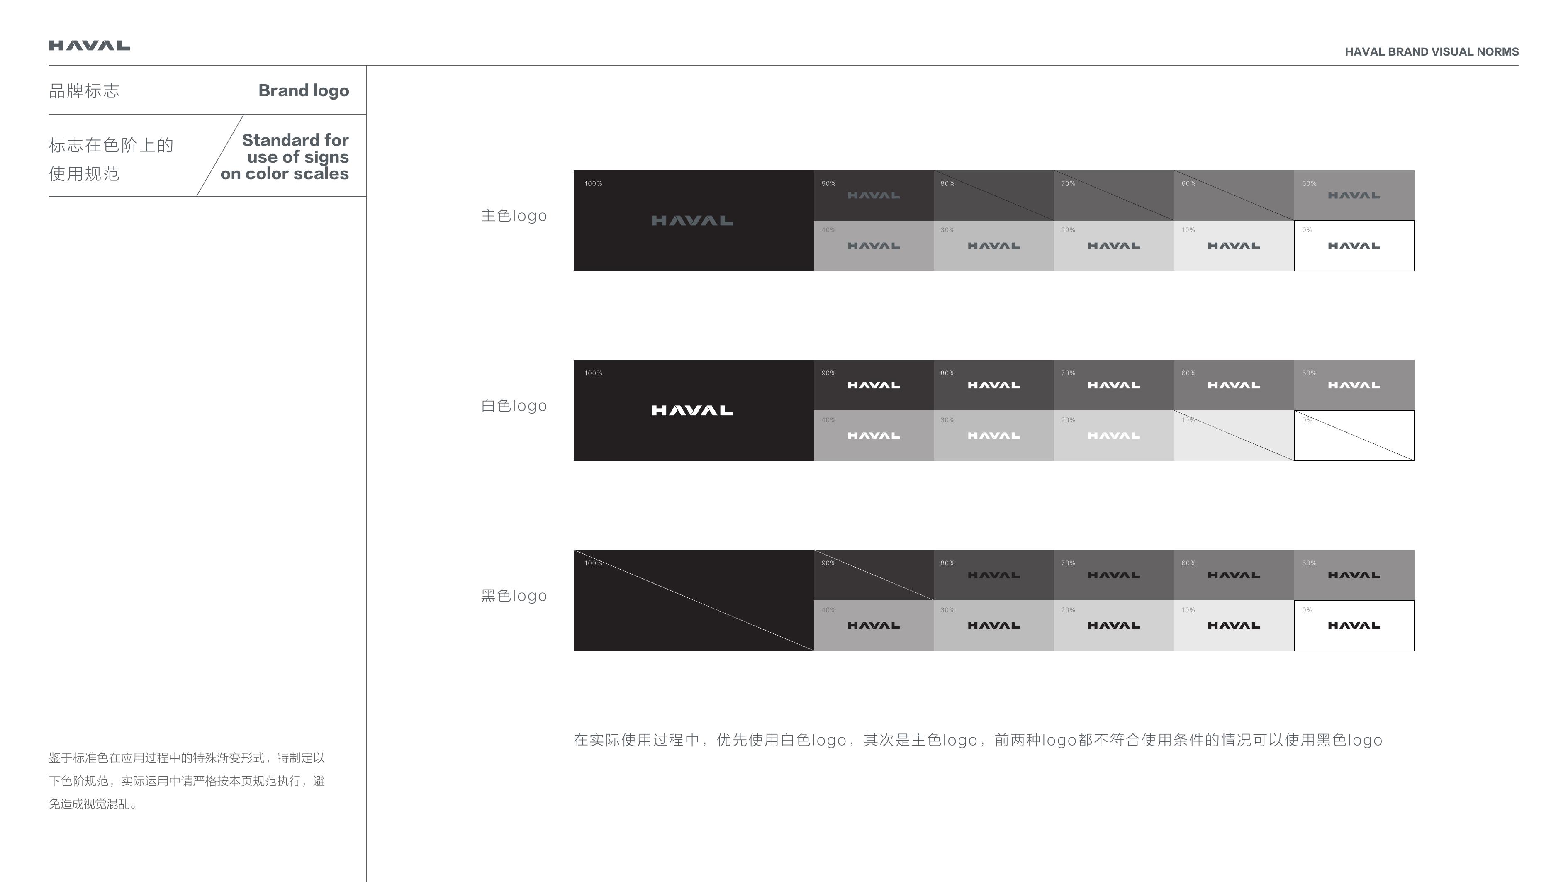
Task: Click the 白色logo row label
Action: coord(514,405)
